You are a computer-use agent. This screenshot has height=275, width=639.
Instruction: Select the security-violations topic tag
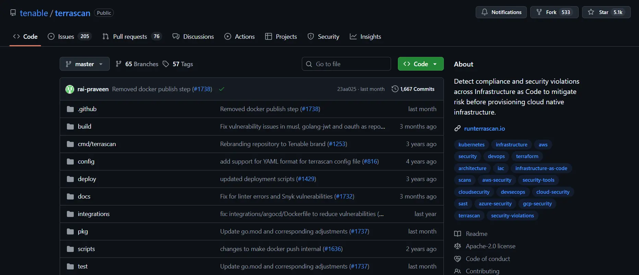[512, 216]
